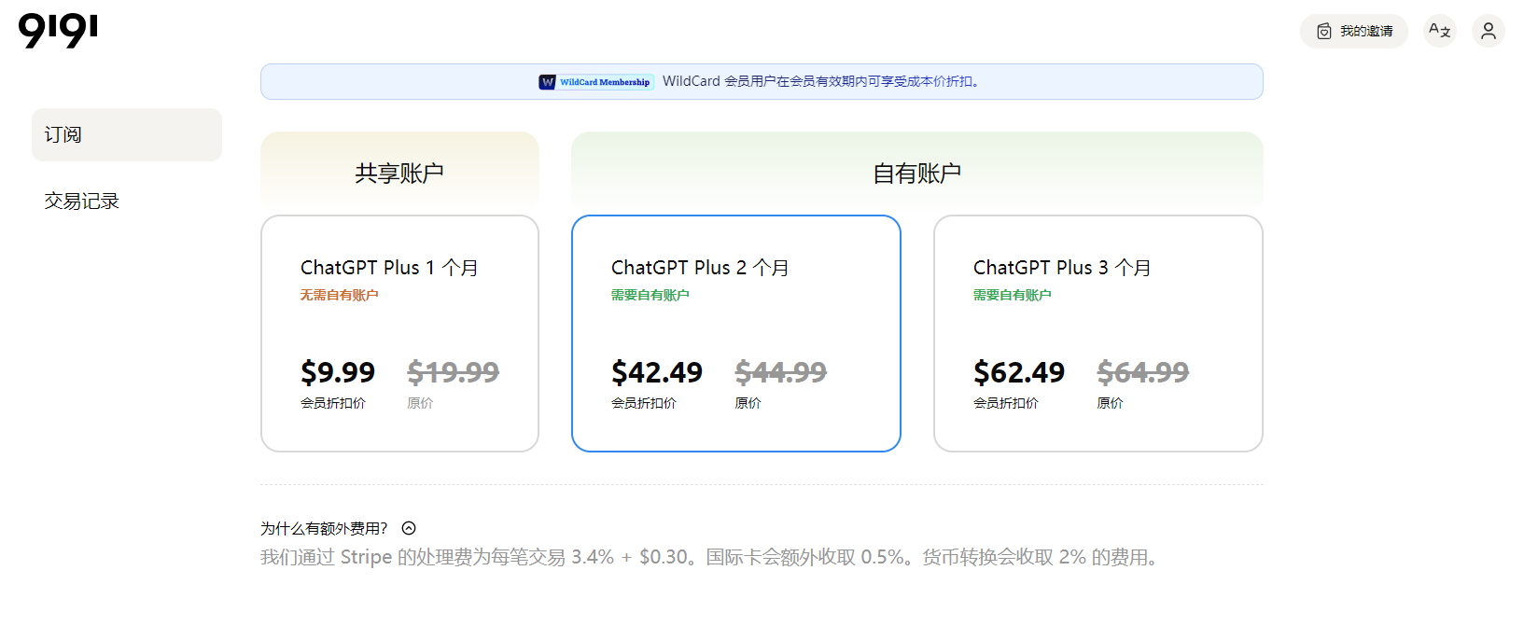Screen dimensions: 1524x640
Task: Click the crossed-out $64.99 original price
Action: tap(1142, 372)
